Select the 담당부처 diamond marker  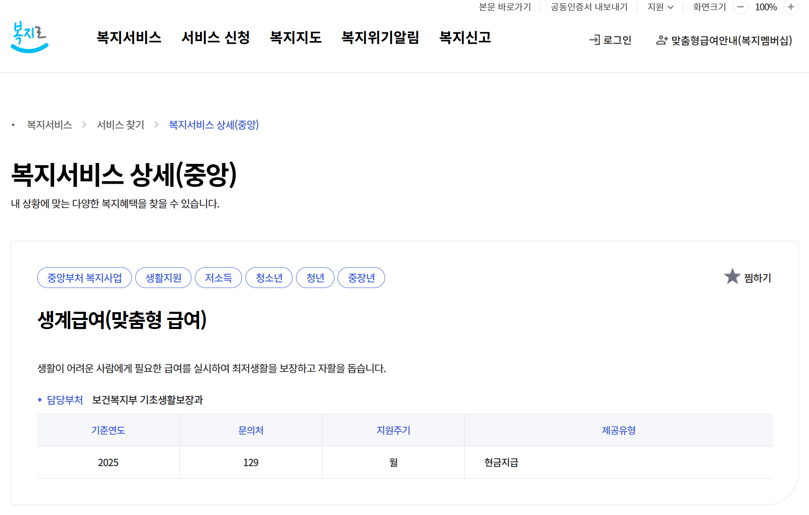pyautogui.click(x=39, y=400)
